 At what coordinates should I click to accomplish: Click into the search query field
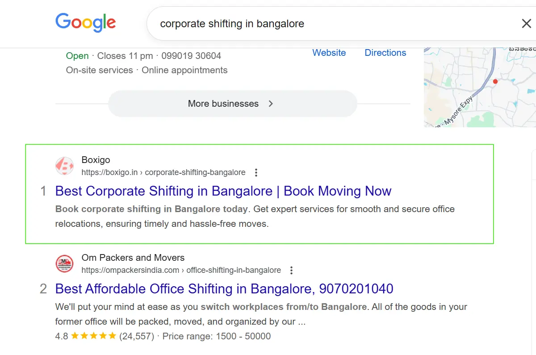coord(313,24)
